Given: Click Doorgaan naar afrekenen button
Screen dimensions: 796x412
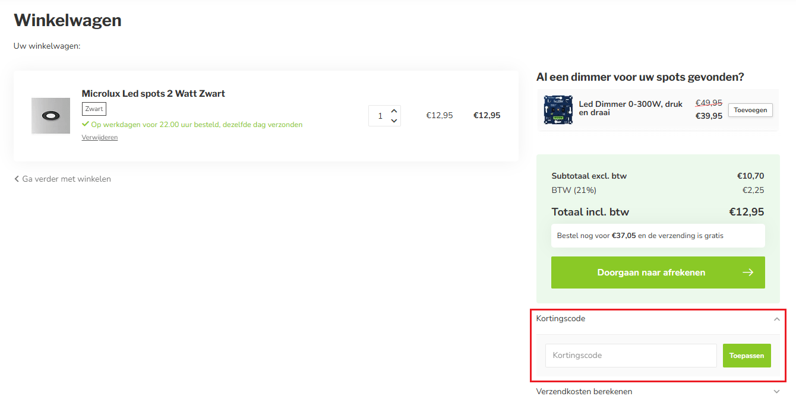Looking at the screenshot, I should coord(651,272).
